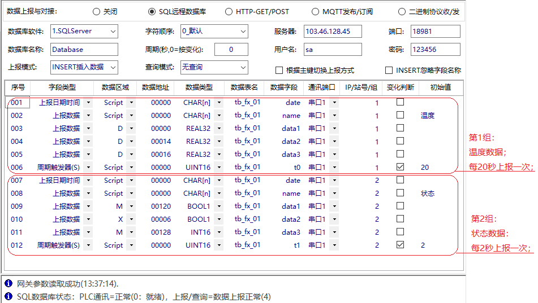Viewport: 538px width, 303px height.
Task: Open the 数据库软件 dropdown
Action: (112, 32)
